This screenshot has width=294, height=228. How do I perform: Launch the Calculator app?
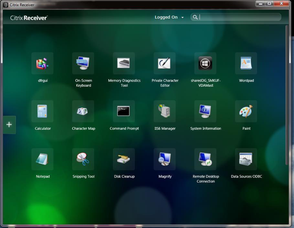[x=42, y=111]
